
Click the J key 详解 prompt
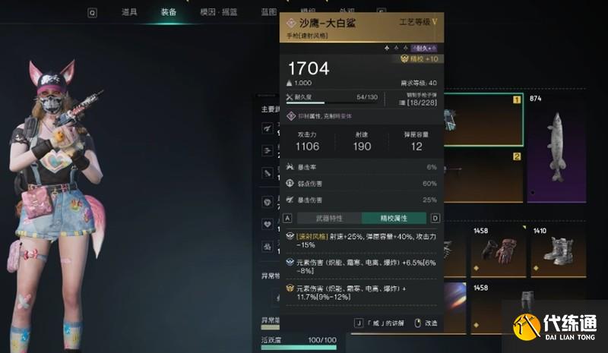point(378,323)
